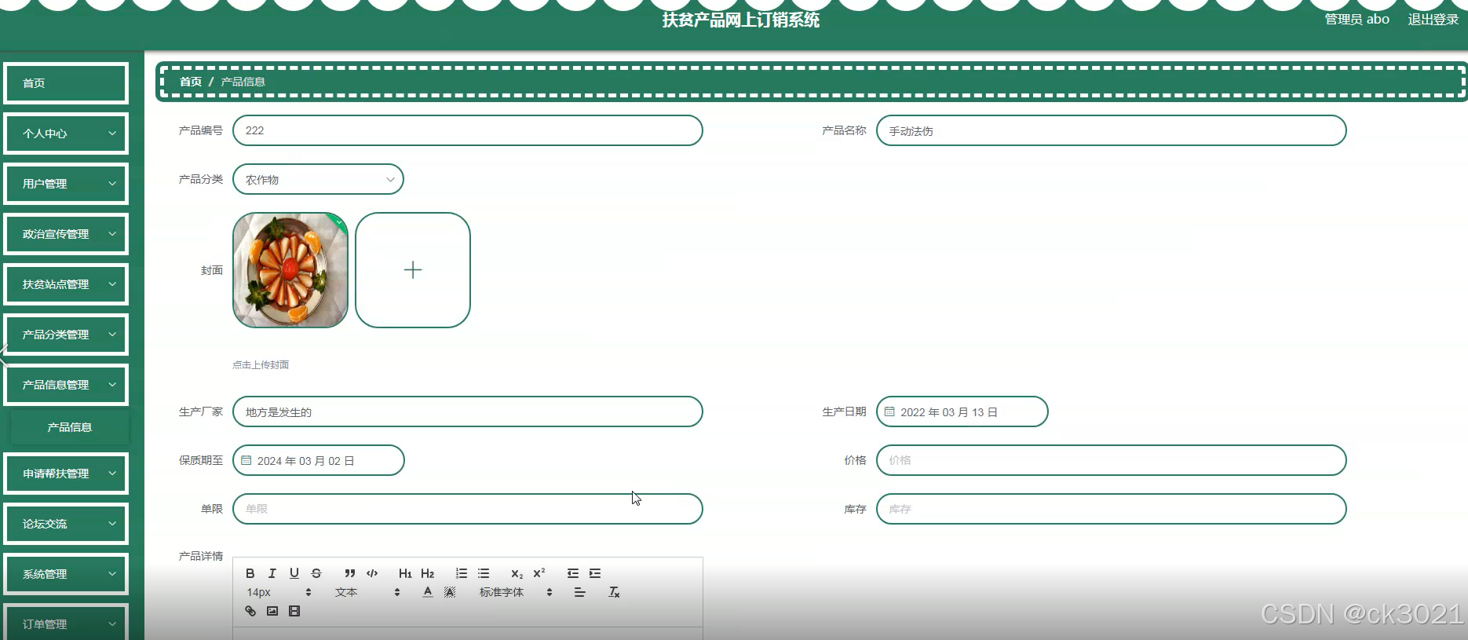
Task: Apply superscript formatting
Action: [539, 573]
